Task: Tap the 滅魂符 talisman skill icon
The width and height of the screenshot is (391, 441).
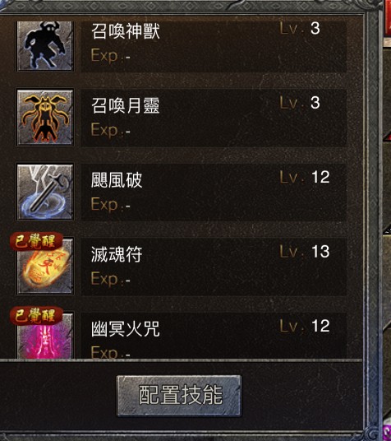Action: click(x=45, y=266)
